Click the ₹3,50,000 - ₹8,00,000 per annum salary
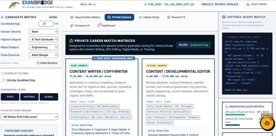 90,77
